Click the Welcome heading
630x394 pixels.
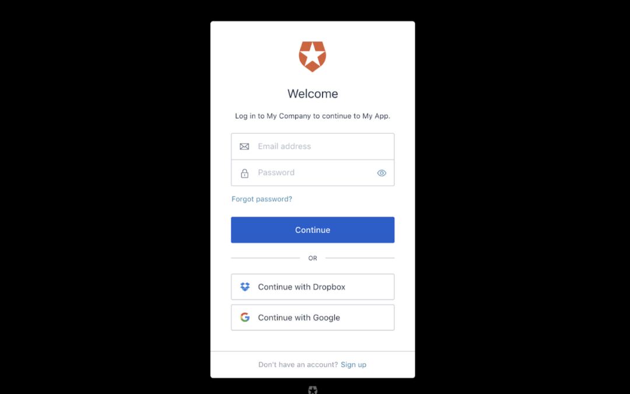[x=313, y=93]
